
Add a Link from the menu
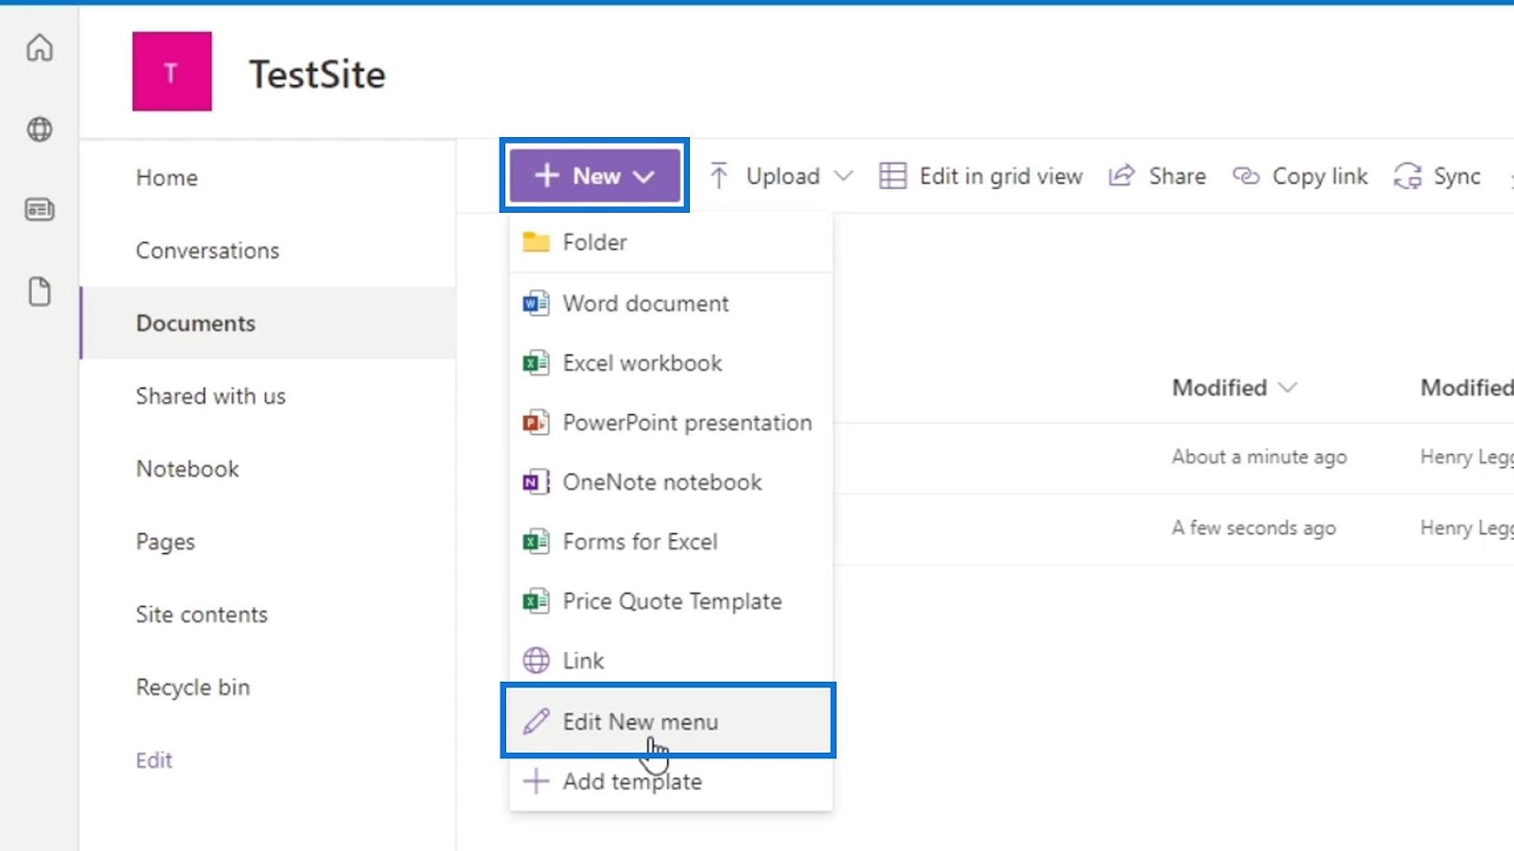click(671, 661)
